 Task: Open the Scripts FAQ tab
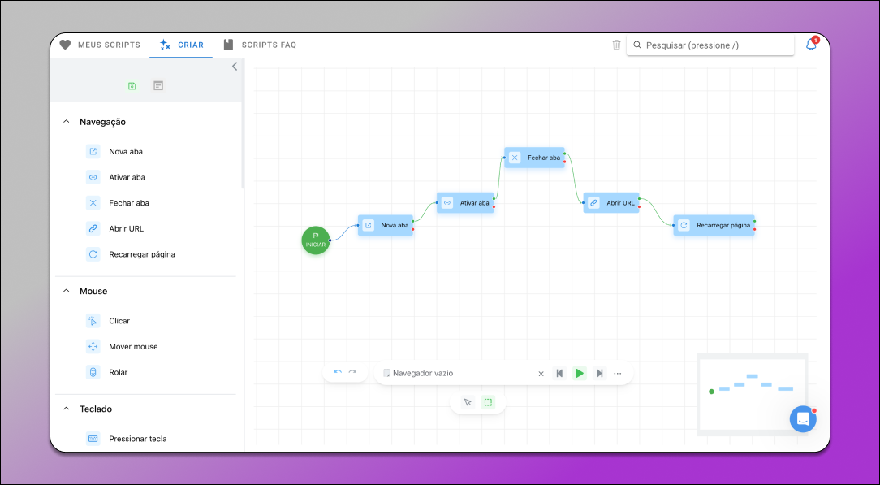click(260, 45)
